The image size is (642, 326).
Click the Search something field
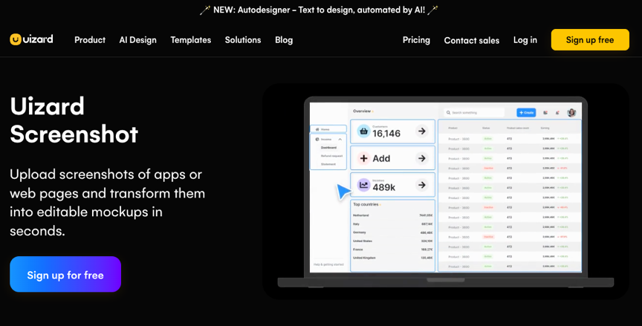click(474, 112)
